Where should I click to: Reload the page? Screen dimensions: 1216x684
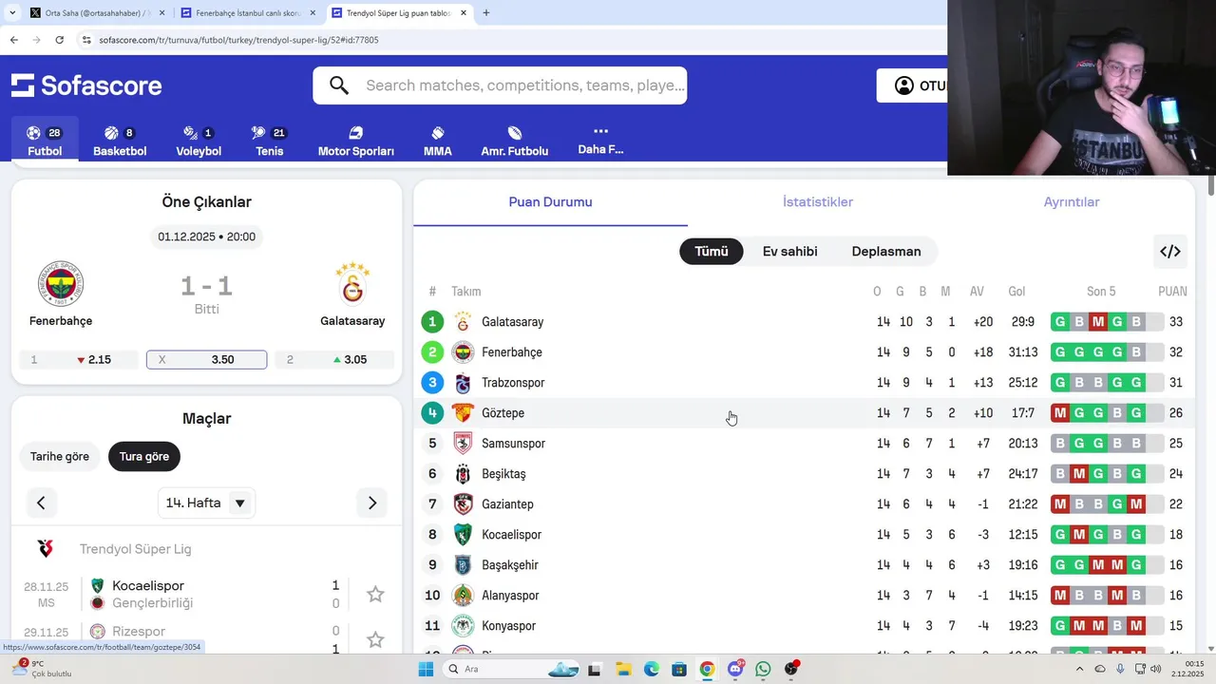pyautogui.click(x=59, y=40)
